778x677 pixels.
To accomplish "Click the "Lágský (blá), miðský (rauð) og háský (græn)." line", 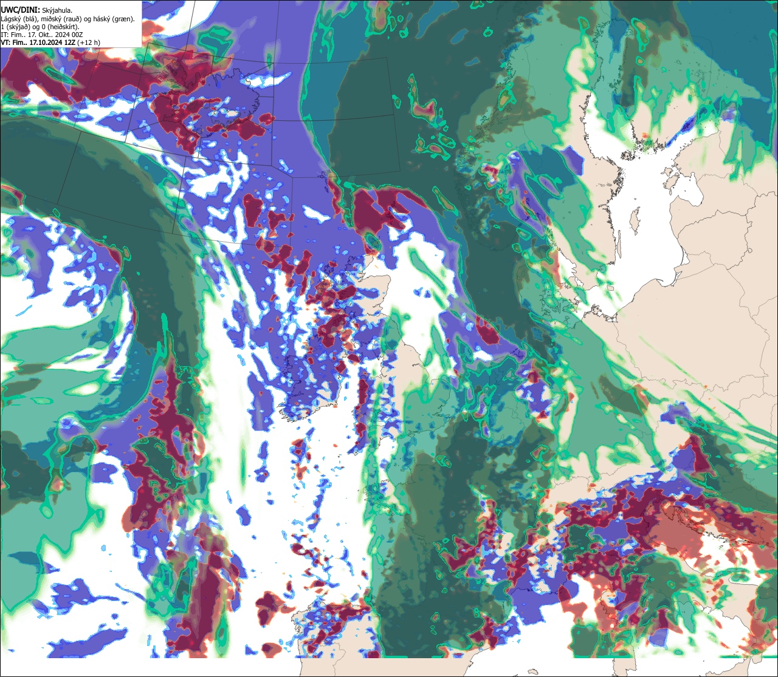I will pos(68,19).
